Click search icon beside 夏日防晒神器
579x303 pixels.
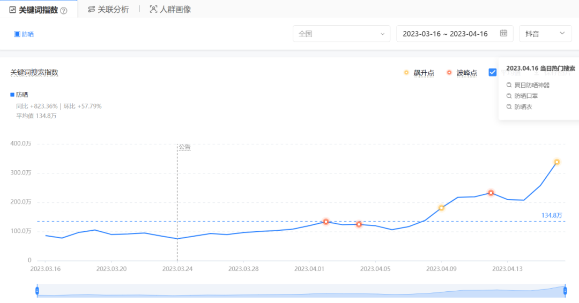pyautogui.click(x=509, y=85)
